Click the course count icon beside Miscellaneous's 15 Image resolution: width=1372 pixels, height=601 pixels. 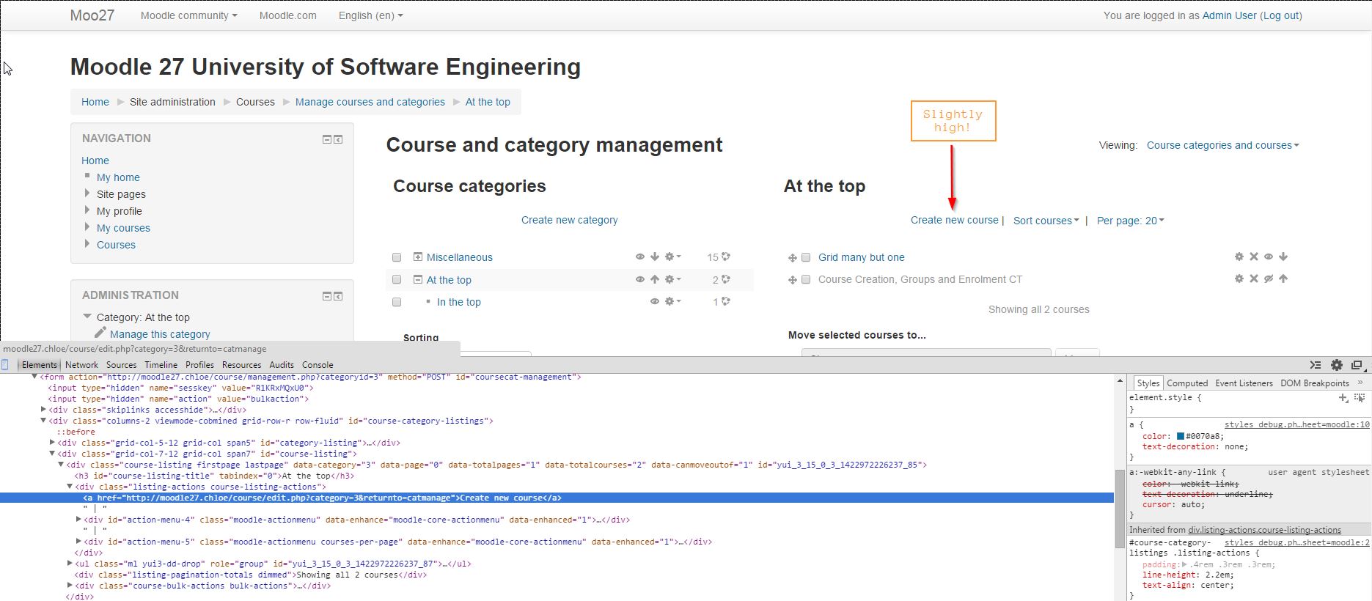click(x=726, y=257)
